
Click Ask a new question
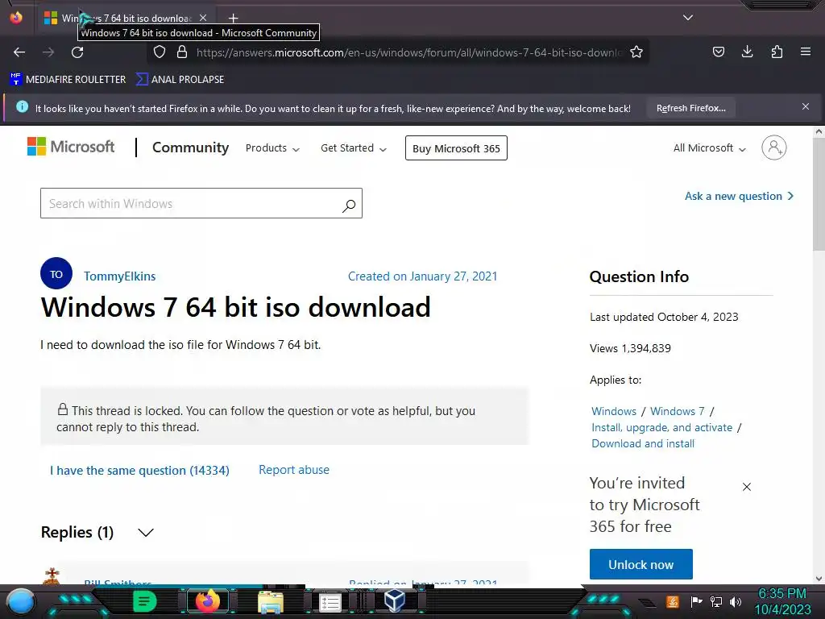pos(739,196)
